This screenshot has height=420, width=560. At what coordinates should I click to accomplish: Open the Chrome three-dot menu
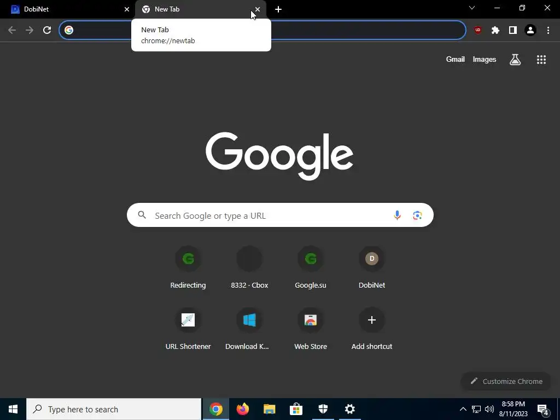548,30
